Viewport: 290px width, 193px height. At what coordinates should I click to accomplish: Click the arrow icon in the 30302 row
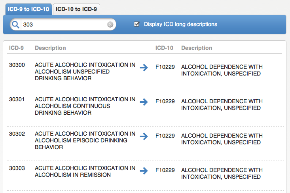144,136
